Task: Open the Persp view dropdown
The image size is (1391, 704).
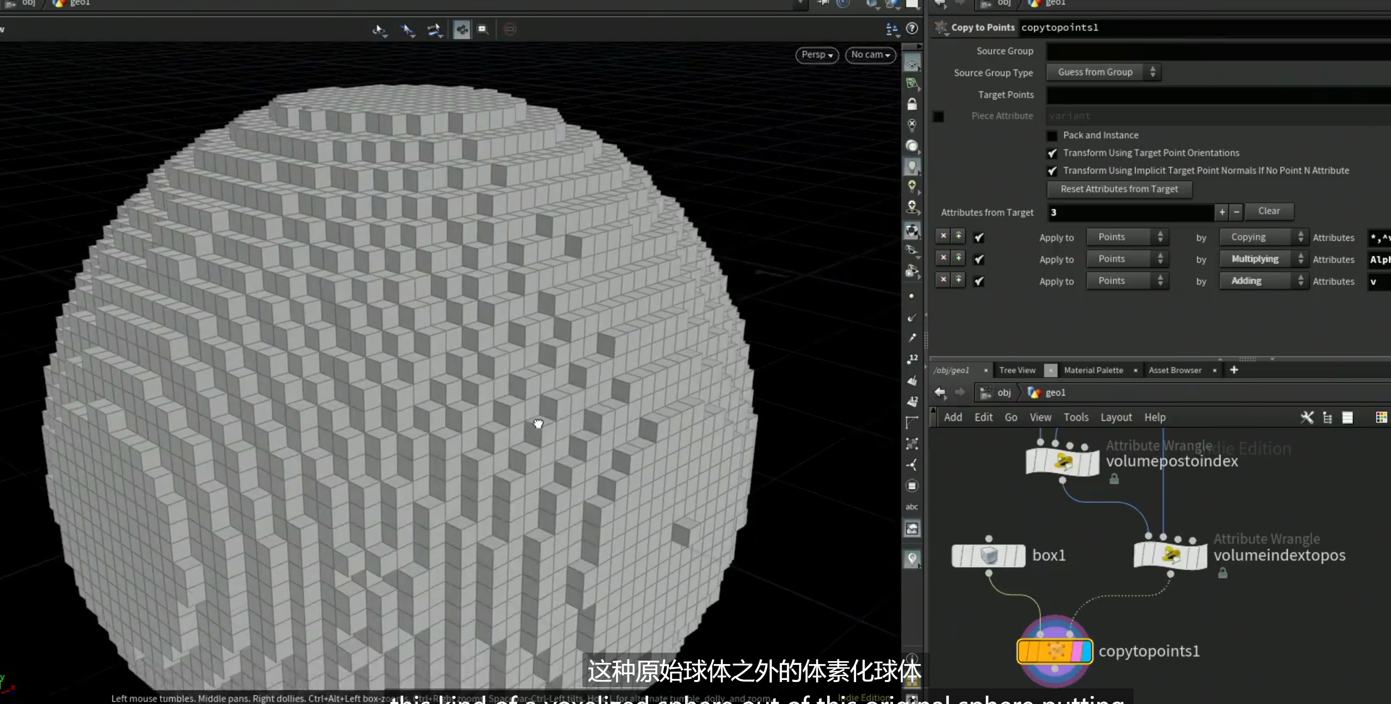Action: 817,55
